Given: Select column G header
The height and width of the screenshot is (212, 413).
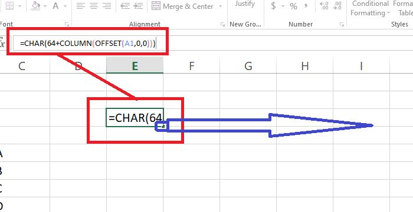Looking at the screenshot, I should click(248, 66).
